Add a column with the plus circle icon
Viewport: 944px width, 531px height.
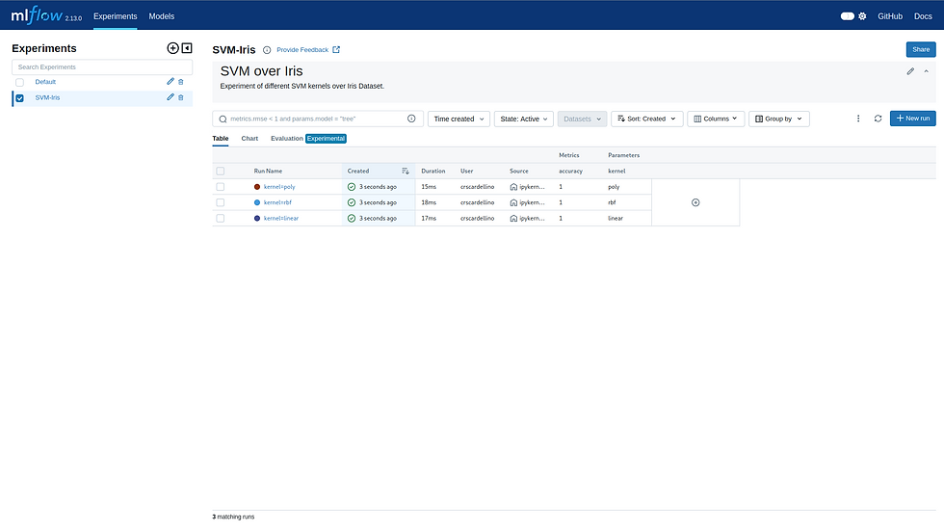[x=695, y=202]
